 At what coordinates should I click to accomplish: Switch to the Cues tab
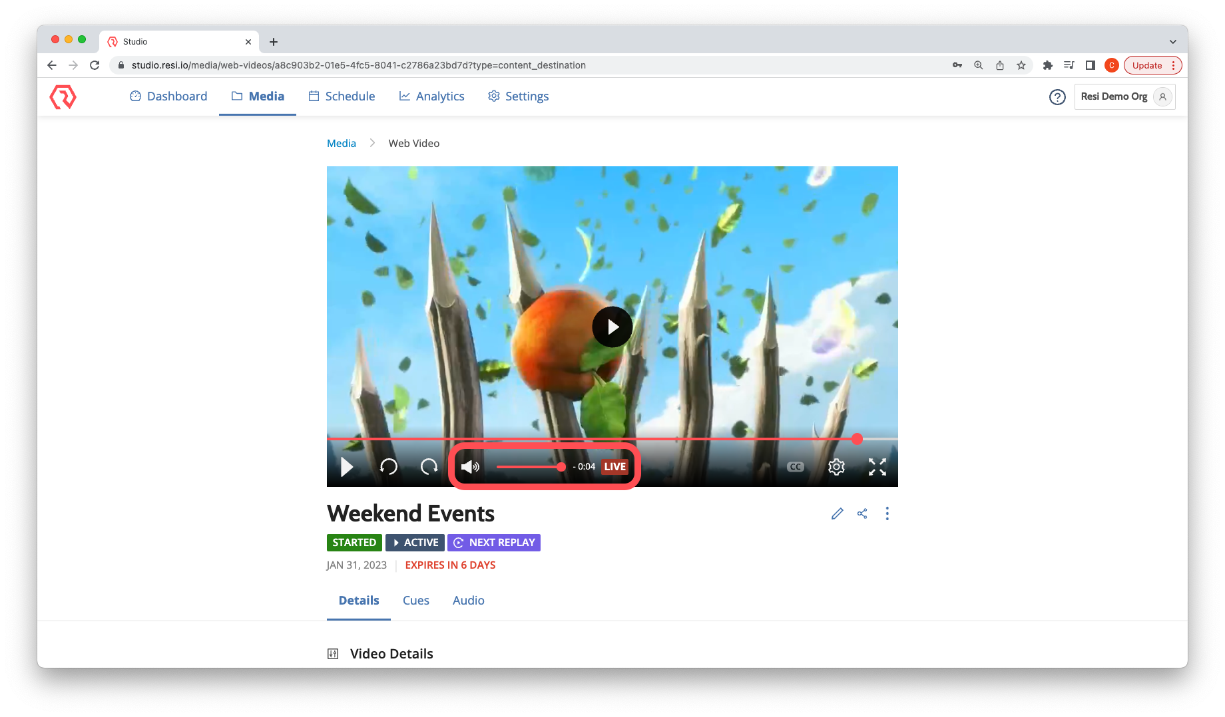point(415,601)
